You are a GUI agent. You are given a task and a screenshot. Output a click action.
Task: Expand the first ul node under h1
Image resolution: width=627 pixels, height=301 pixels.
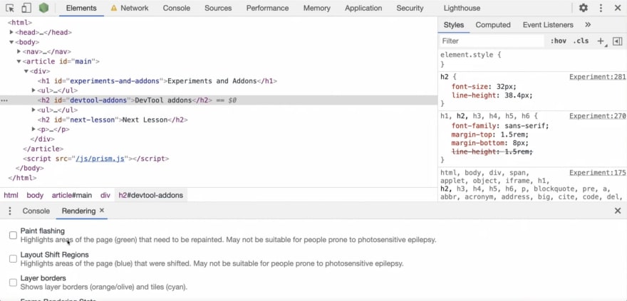[x=33, y=90]
